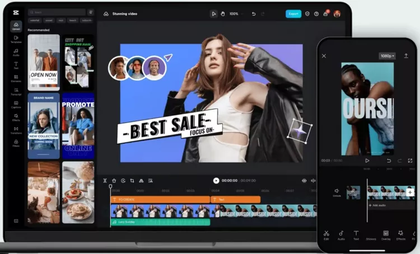Open the Elements panel in the sidebar
Image resolution: width=420 pixels, height=254 pixels.
16,79
